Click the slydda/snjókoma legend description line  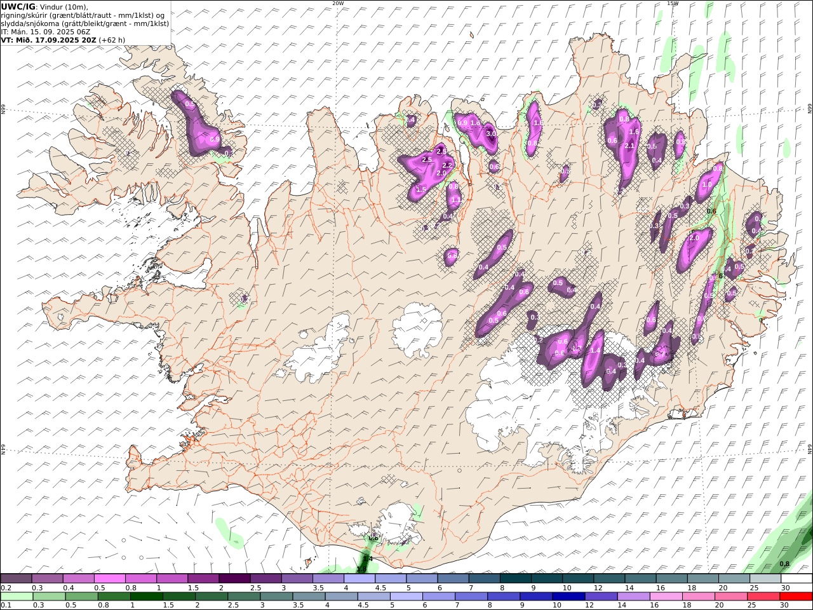pos(85,23)
